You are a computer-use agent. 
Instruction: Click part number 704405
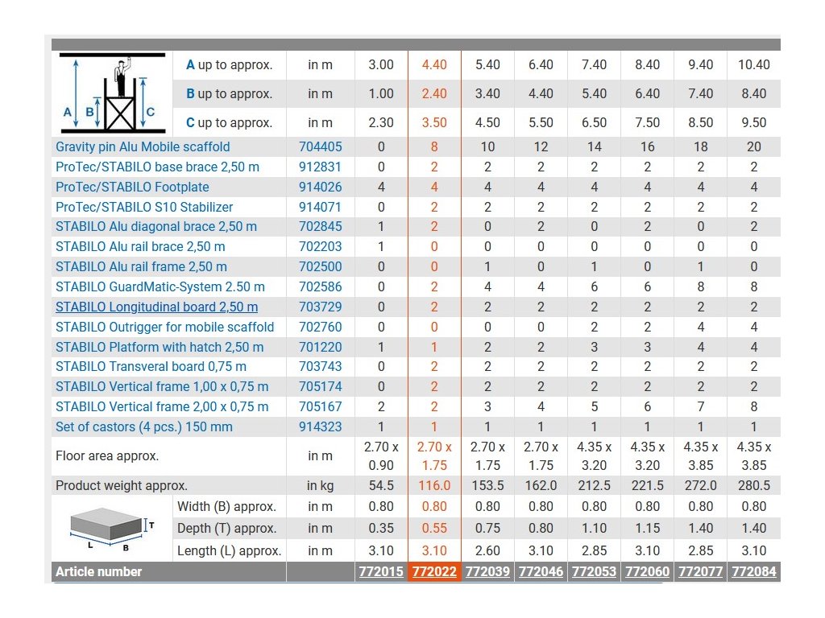(321, 146)
